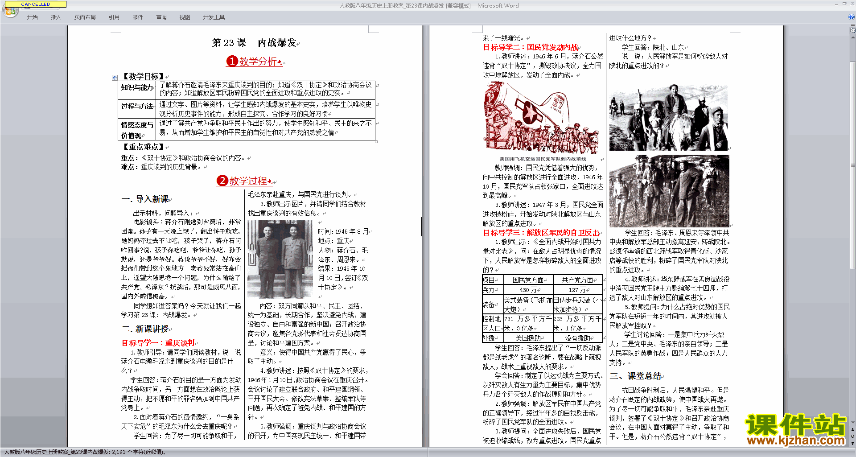Grab the split-window bar above the scrollbar
Viewport: 856px width, 457px height.
click(x=853, y=26)
